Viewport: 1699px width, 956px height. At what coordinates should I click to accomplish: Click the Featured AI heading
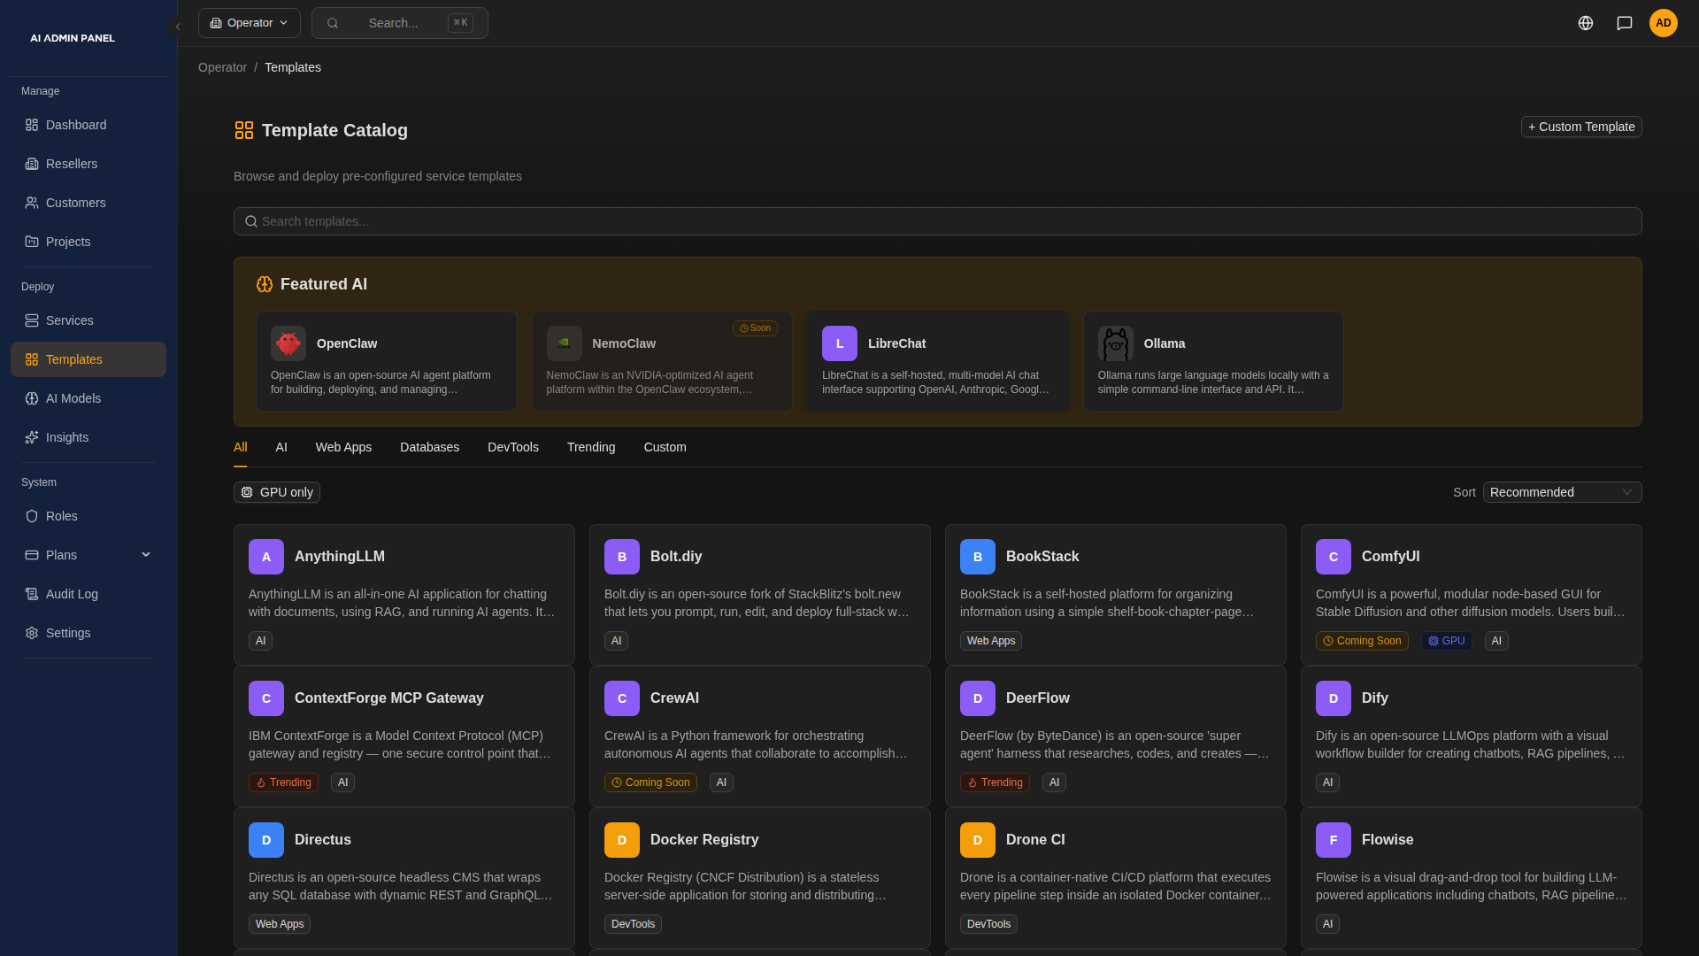(x=324, y=284)
